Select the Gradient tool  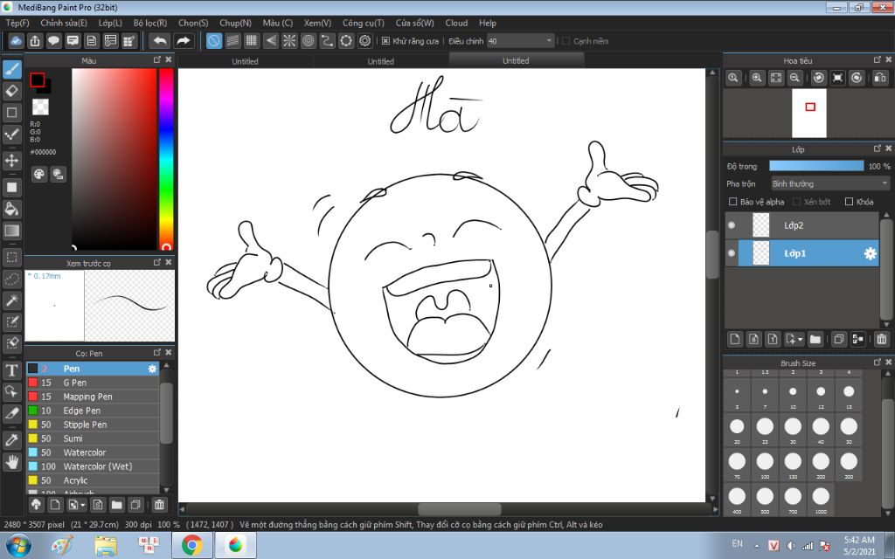(x=12, y=231)
